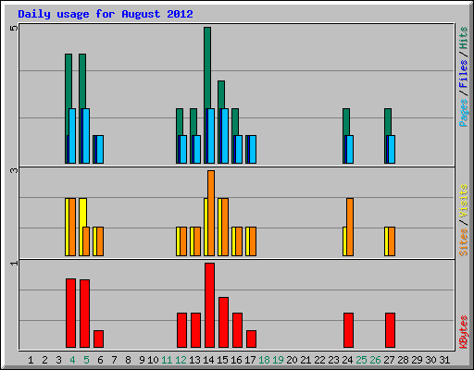This screenshot has height=370, width=474.
Task: Click the red KBytes bar for day 13
Action: [195, 330]
